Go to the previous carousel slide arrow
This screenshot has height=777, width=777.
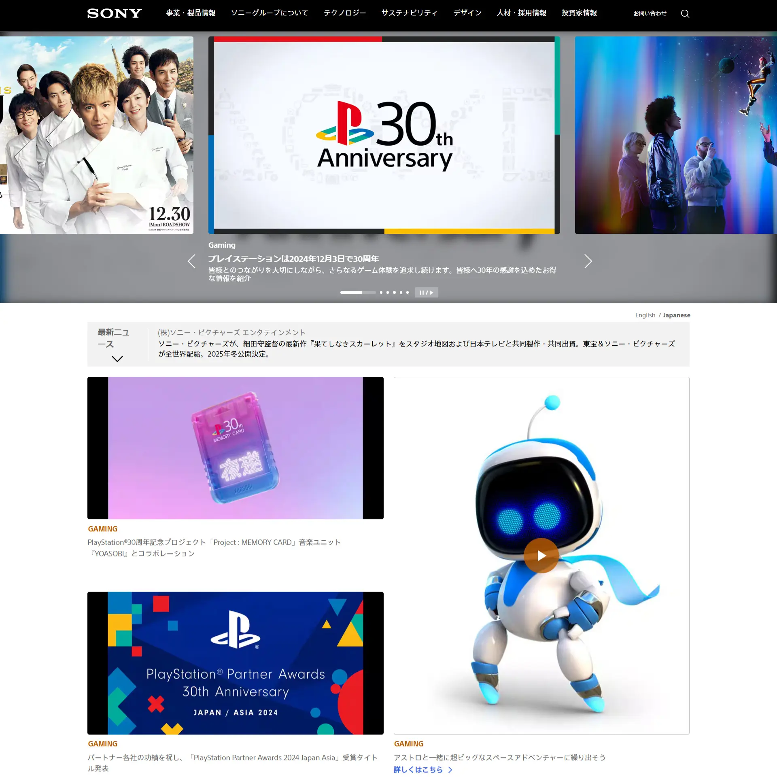(192, 261)
